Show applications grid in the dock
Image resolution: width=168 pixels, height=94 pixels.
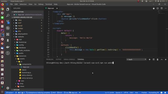pos(2,92)
